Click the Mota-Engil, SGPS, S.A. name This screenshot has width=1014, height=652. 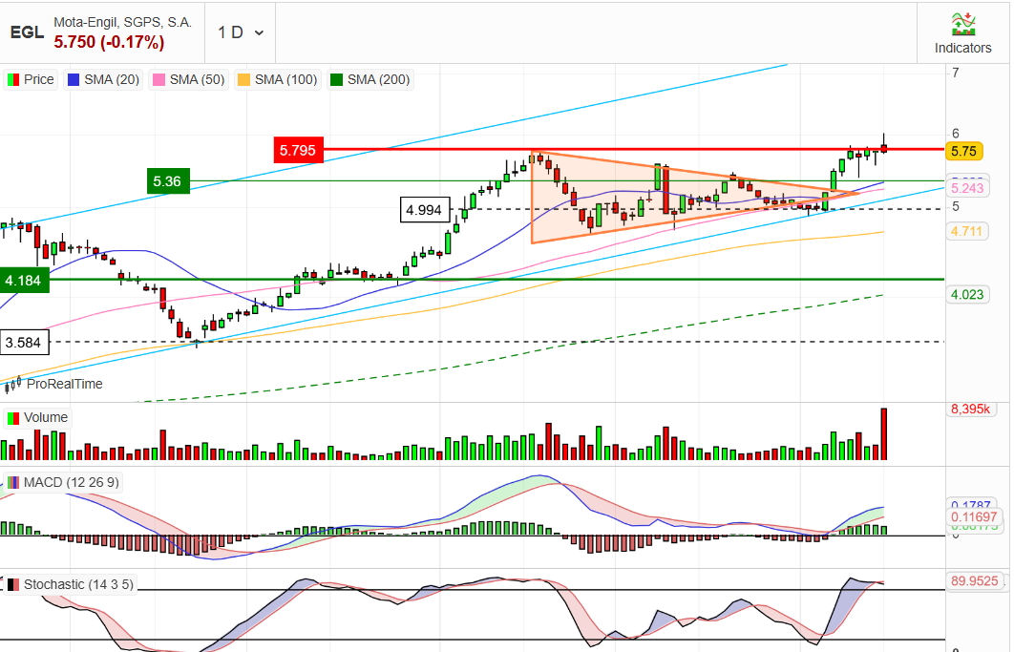pos(122,22)
